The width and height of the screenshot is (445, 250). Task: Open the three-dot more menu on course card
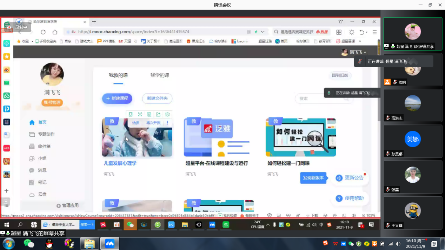click(x=167, y=123)
